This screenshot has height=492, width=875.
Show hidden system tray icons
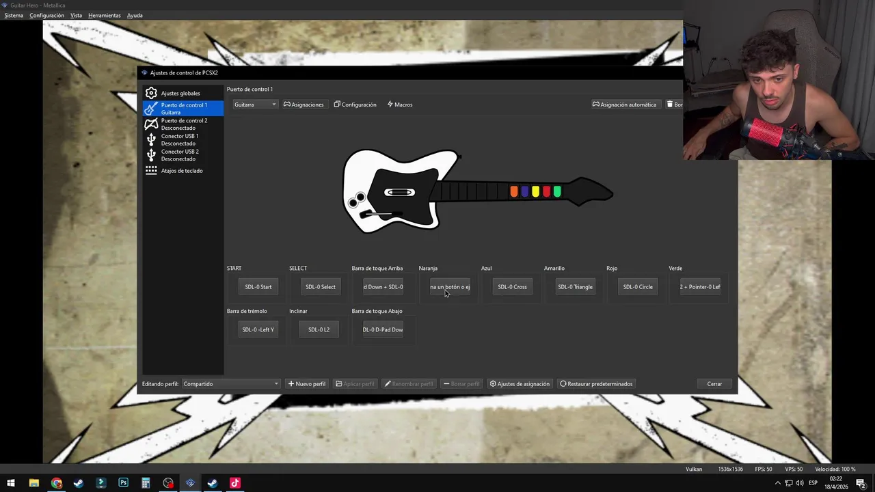(777, 483)
